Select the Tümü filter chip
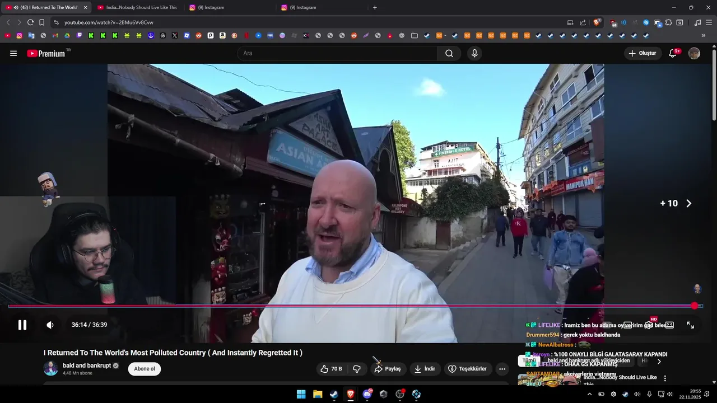Image resolution: width=717 pixels, height=403 pixels. coord(529,361)
